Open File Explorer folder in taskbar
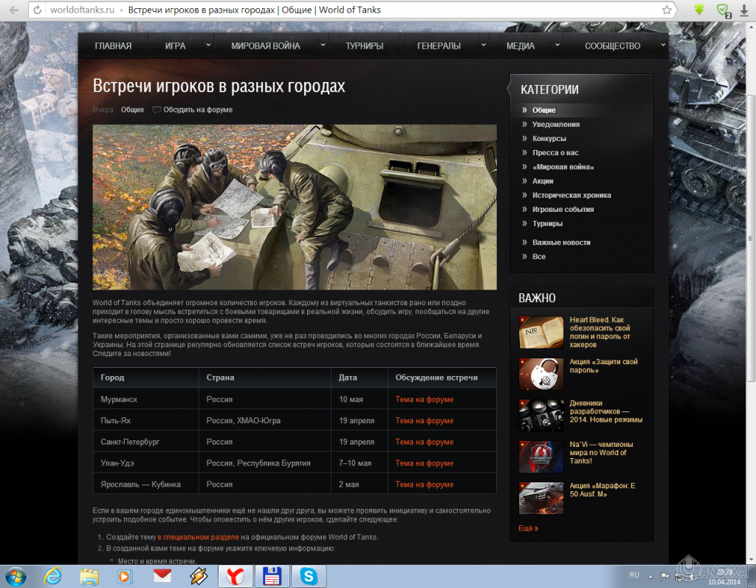Screen dimensions: 756x588 click(89, 576)
